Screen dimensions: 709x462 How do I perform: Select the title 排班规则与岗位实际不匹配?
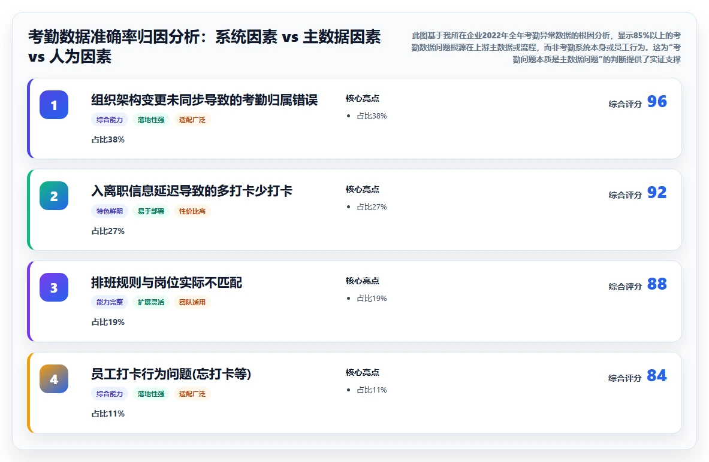coord(167,282)
